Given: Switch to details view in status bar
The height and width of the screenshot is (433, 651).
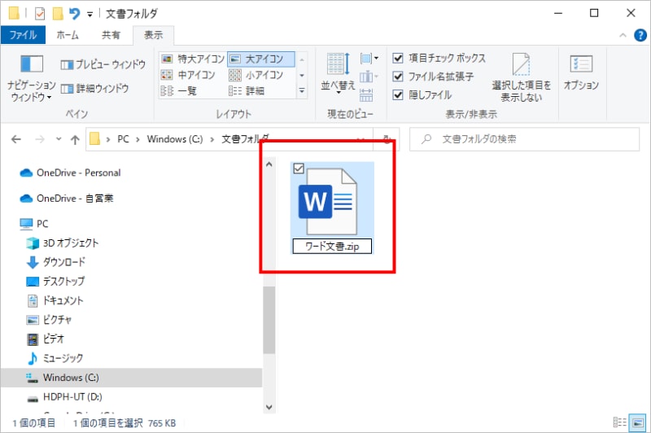Looking at the screenshot, I should click(619, 422).
